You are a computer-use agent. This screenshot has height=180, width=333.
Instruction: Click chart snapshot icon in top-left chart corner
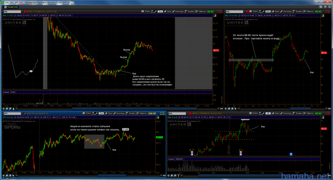(215, 16)
